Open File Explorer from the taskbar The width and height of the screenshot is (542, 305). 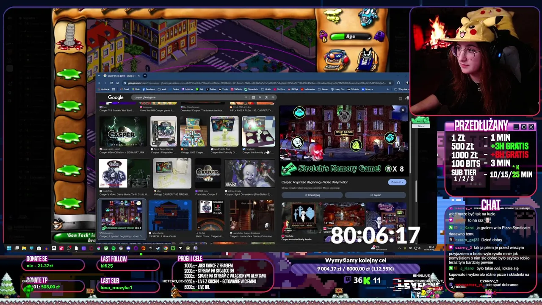24,248
